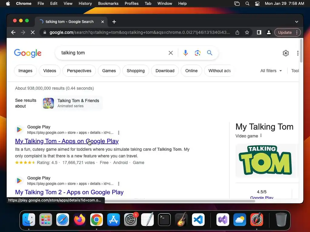The image size is (310, 232).
Task: Clear the search box with X
Action: (x=171, y=53)
